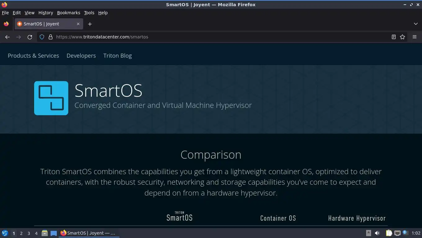Open the File menu

coord(5,13)
